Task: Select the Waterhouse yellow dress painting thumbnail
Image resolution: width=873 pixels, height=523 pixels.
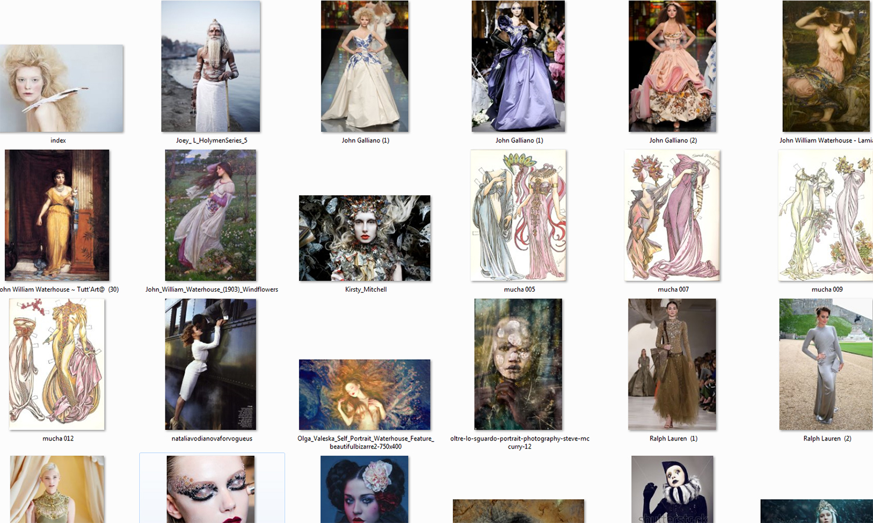Action: pyautogui.click(x=57, y=215)
